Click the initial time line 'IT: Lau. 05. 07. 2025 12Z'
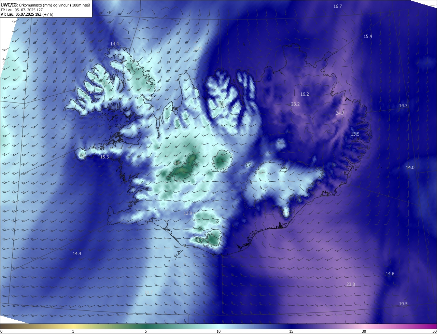This screenshot has width=437, height=334. 22,10
